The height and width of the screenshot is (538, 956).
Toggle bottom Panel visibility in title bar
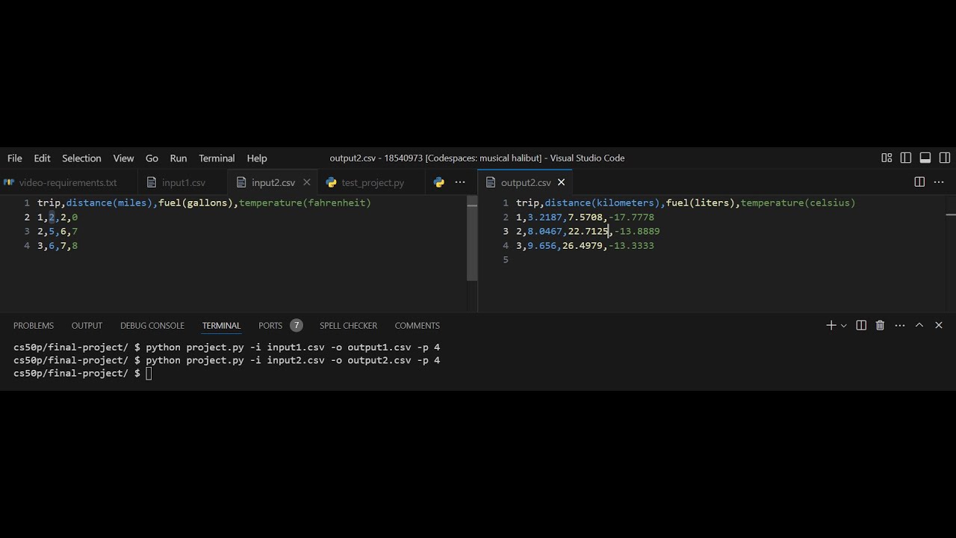pyautogui.click(x=925, y=158)
